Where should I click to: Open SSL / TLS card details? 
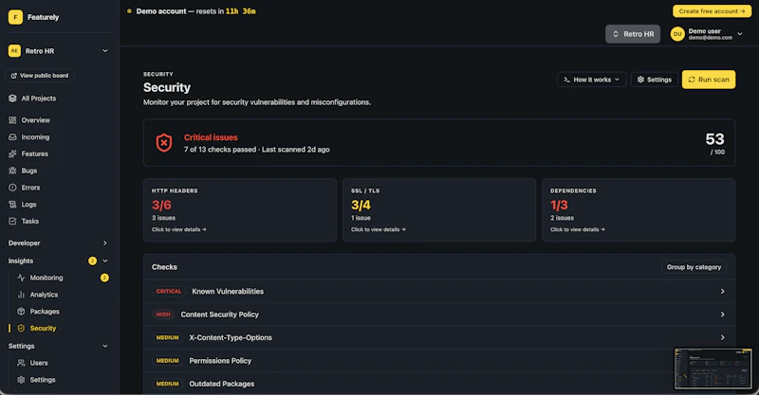coord(439,210)
